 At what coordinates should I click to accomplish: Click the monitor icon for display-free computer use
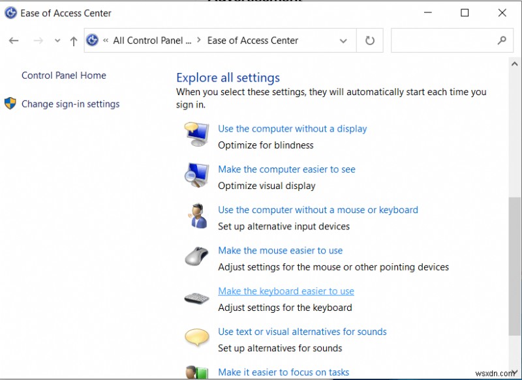tap(196, 134)
